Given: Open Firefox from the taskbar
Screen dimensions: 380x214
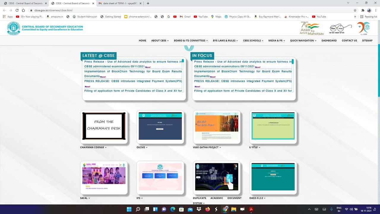Looking at the screenshot, I should point(208,209).
